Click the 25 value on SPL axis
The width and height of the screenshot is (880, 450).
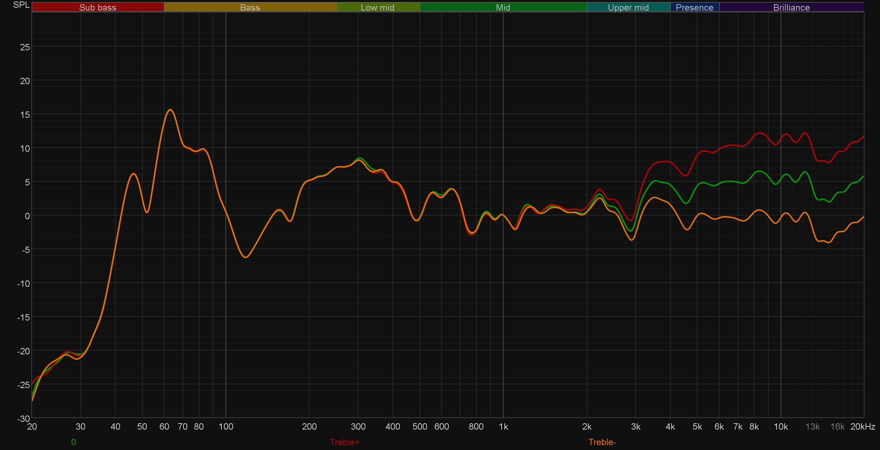[x=25, y=47]
